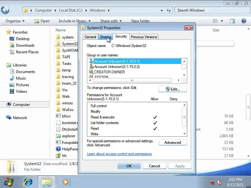
Task: Click the refresh icon beside address bar
Action: click(x=169, y=10)
